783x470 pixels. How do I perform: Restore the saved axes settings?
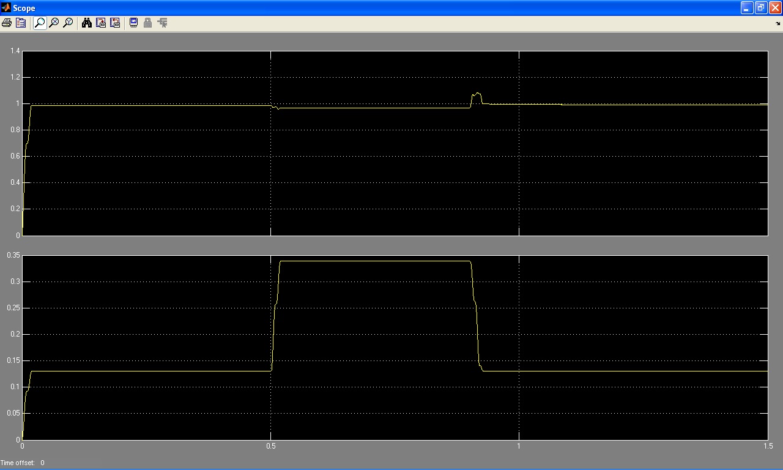pyautogui.click(x=115, y=23)
